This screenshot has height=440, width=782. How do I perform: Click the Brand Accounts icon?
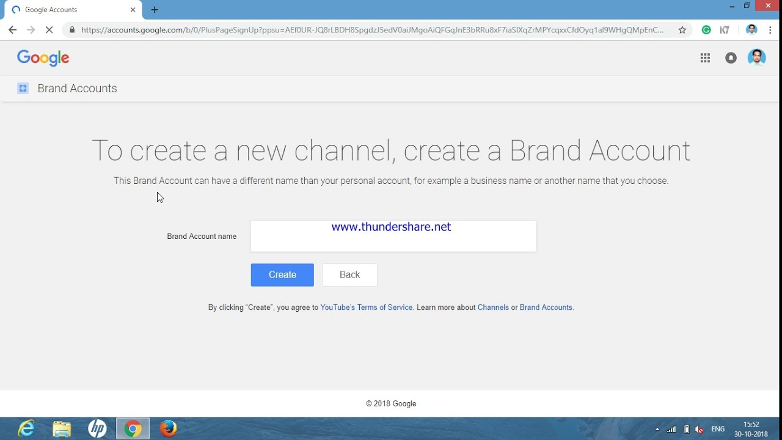tap(23, 89)
